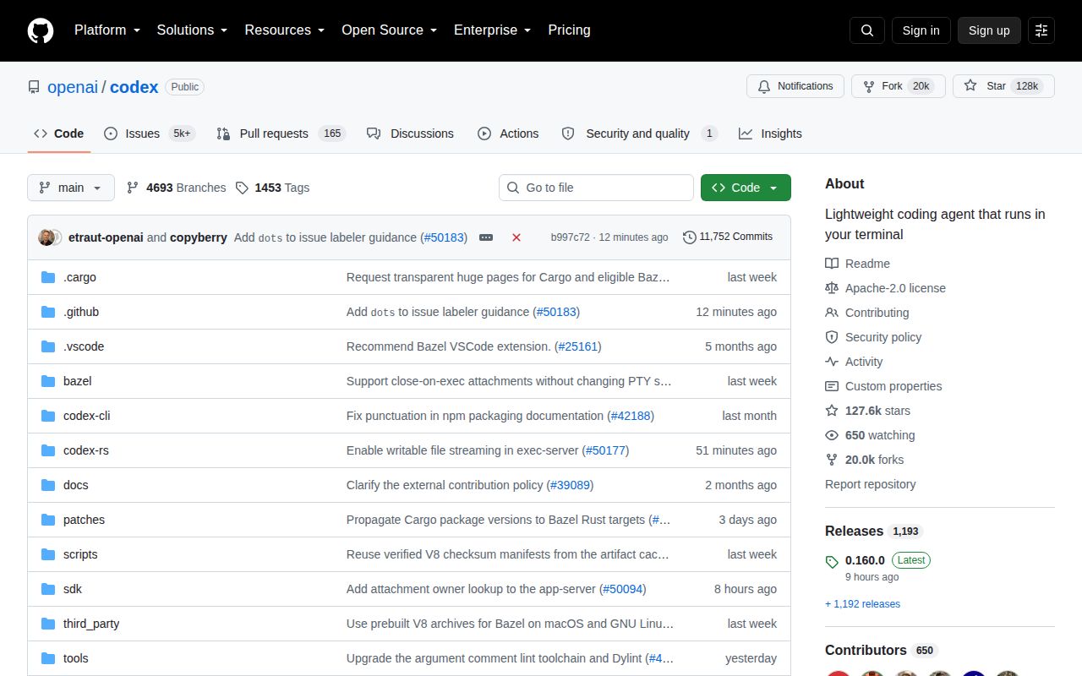Image resolution: width=1082 pixels, height=676 pixels.
Task: Click the commits history clock icon
Action: [690, 237]
